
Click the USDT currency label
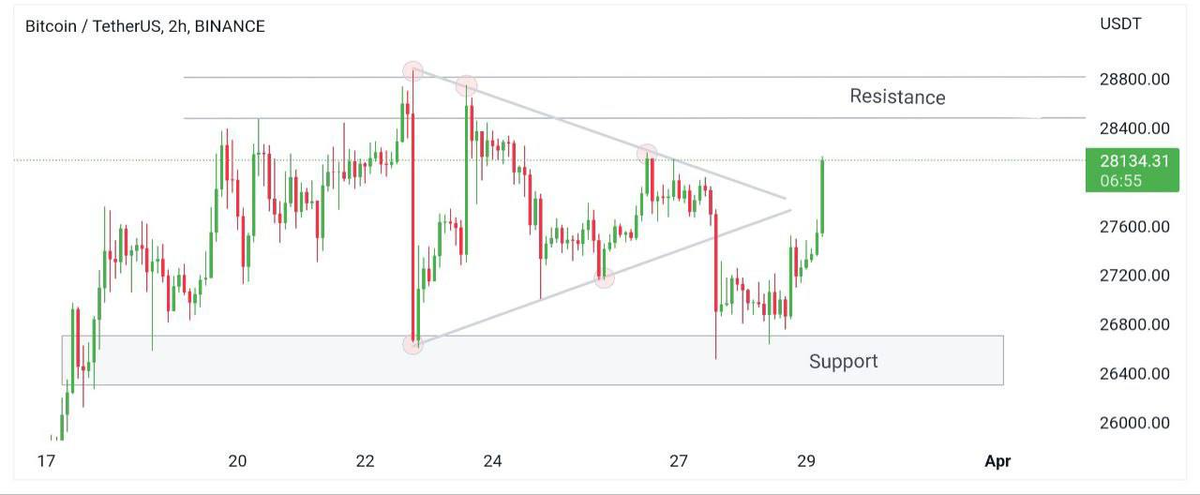(x=1120, y=24)
